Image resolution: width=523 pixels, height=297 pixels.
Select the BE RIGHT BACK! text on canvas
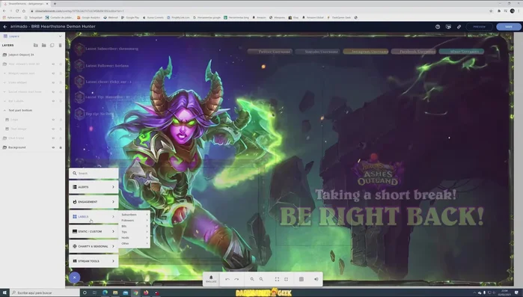point(382,216)
